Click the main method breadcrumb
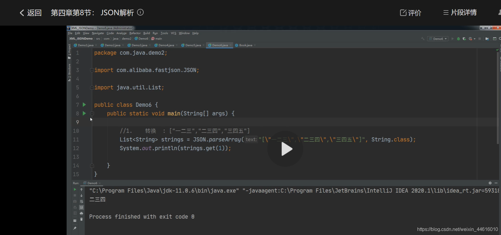This screenshot has height=235, width=501. (157, 39)
